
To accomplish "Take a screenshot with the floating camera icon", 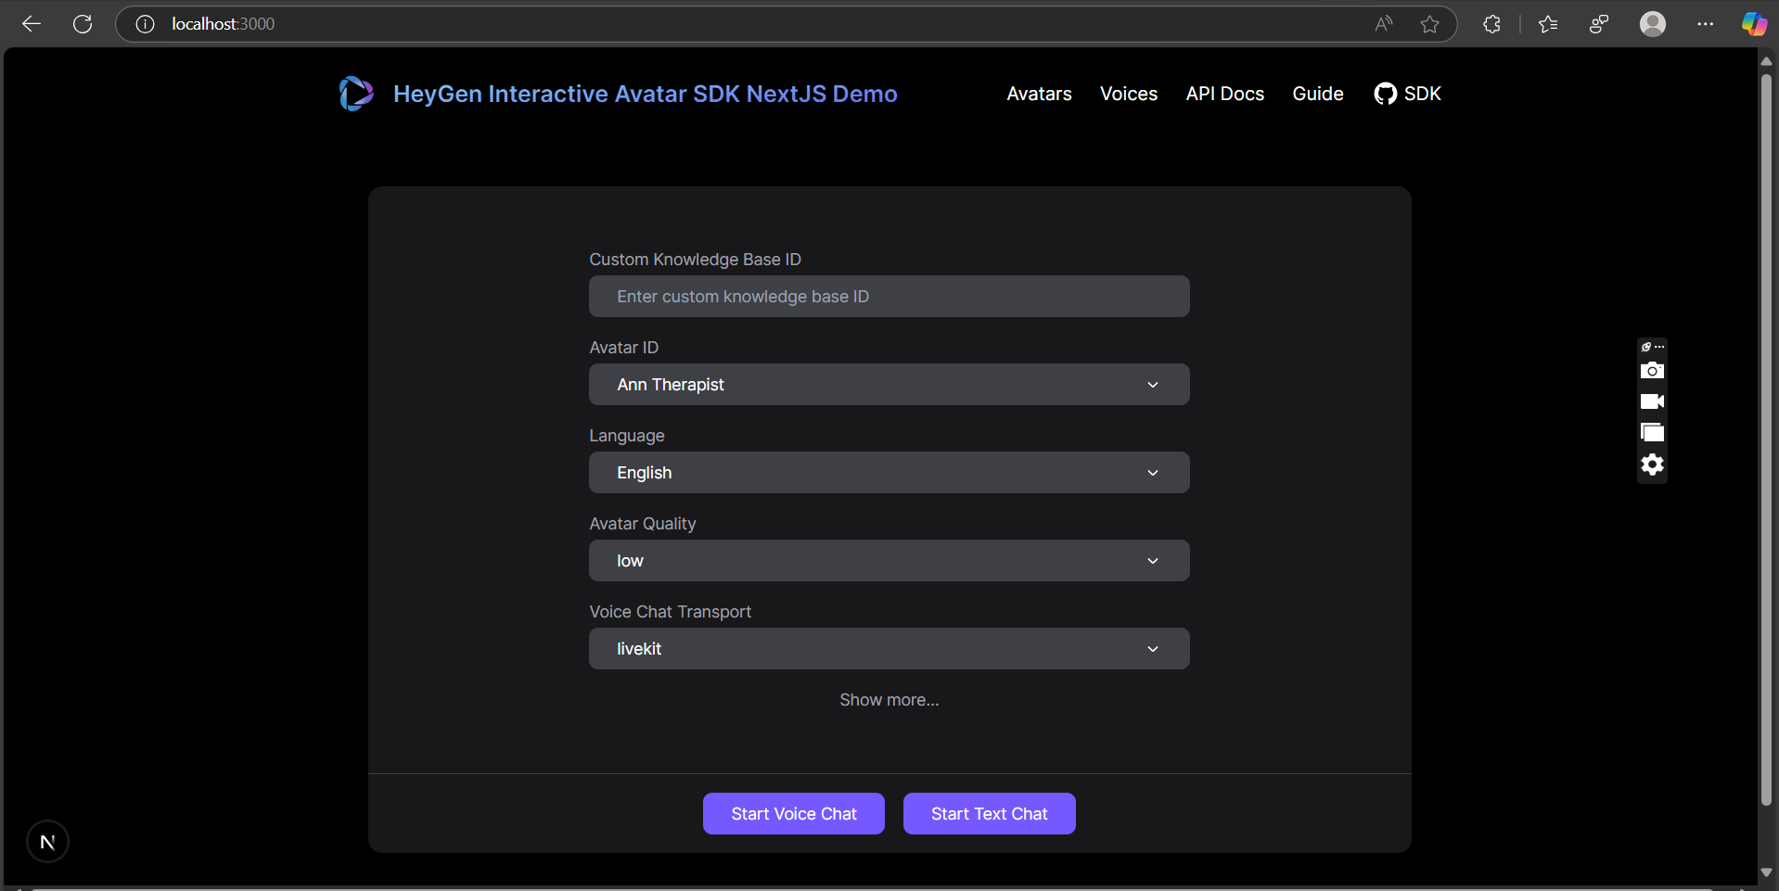I will pyautogui.click(x=1652, y=371).
